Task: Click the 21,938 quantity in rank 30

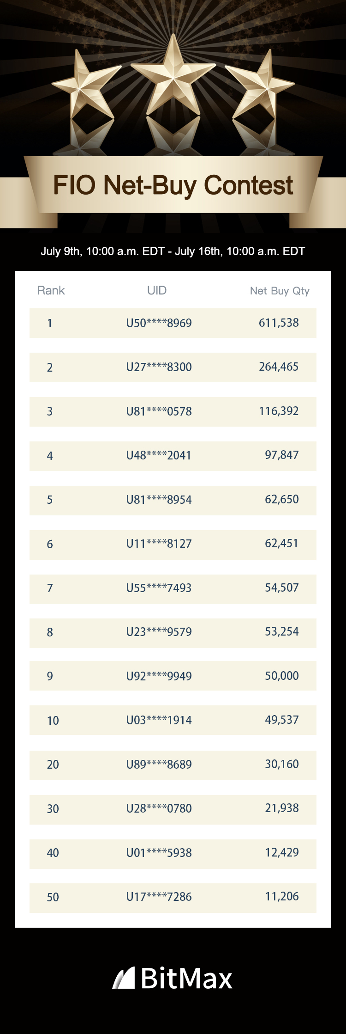Action: click(281, 808)
